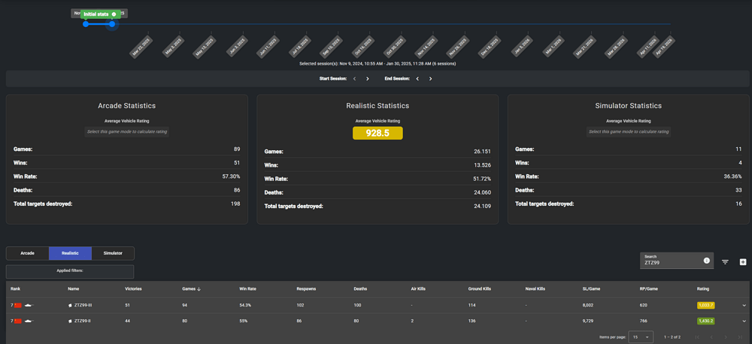Click the Realistic Win Rate value 51.72%
The image size is (752, 344).
(483, 179)
